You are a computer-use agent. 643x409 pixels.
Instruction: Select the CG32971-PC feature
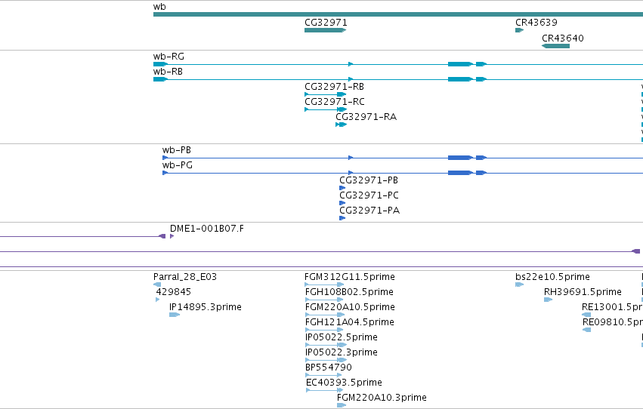coord(342,203)
